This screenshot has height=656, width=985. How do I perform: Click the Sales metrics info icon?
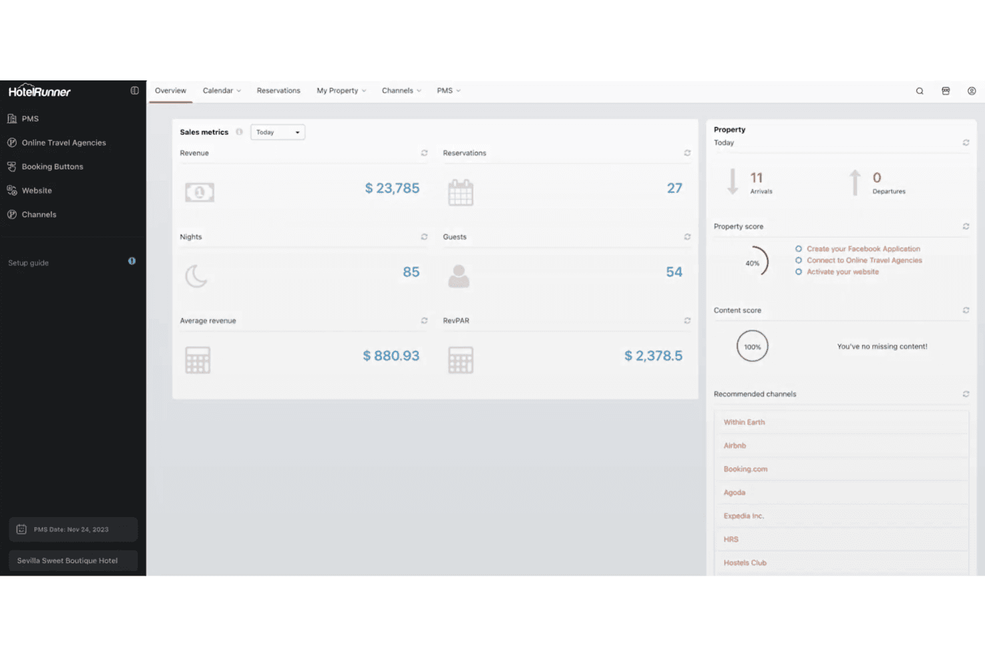[239, 132]
